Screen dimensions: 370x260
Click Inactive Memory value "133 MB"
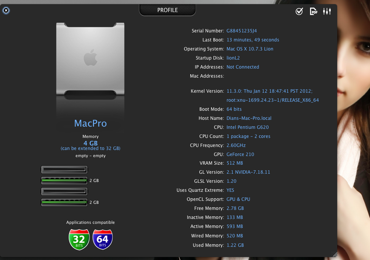coord(235,217)
